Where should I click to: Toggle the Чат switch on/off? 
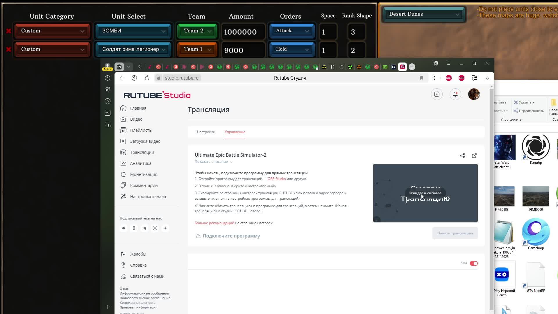click(x=474, y=263)
